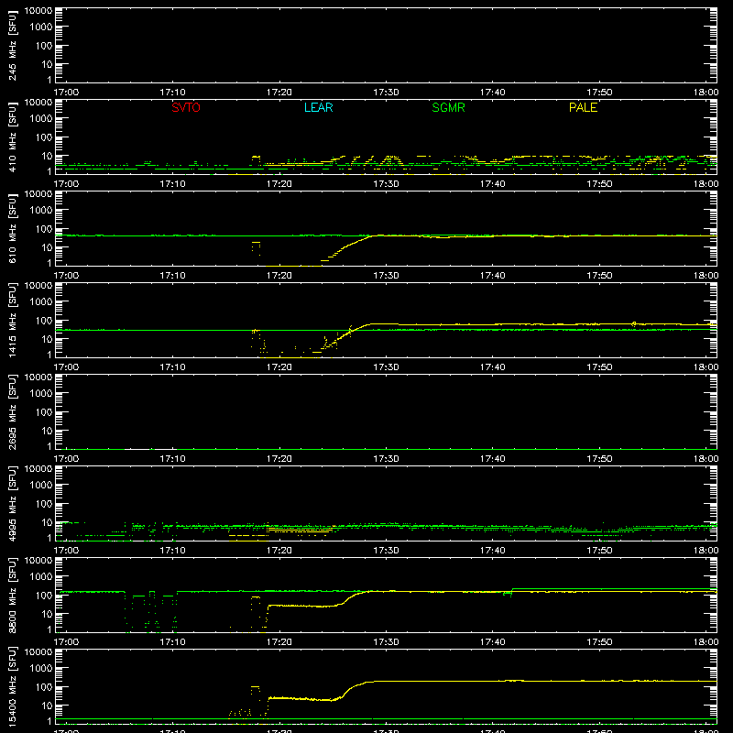Select the 4995 MHz [SFU] axis label
The height and width of the screenshot is (733, 733).
(13, 503)
